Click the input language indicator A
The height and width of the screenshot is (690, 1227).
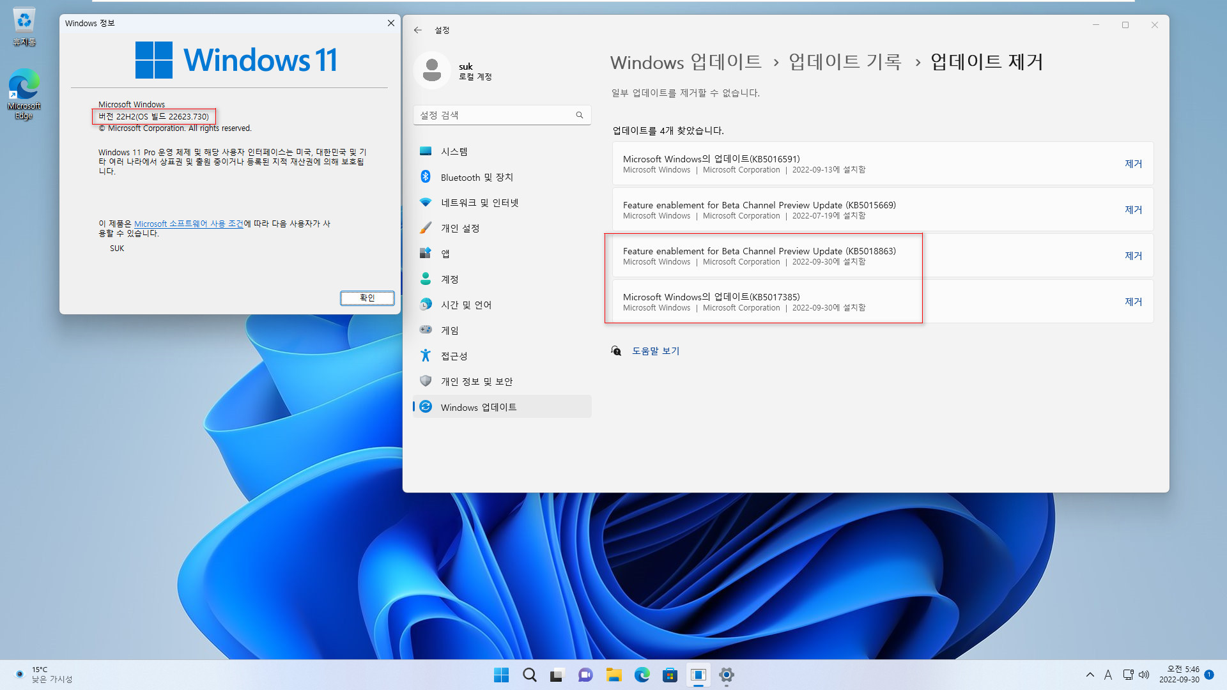tap(1108, 675)
